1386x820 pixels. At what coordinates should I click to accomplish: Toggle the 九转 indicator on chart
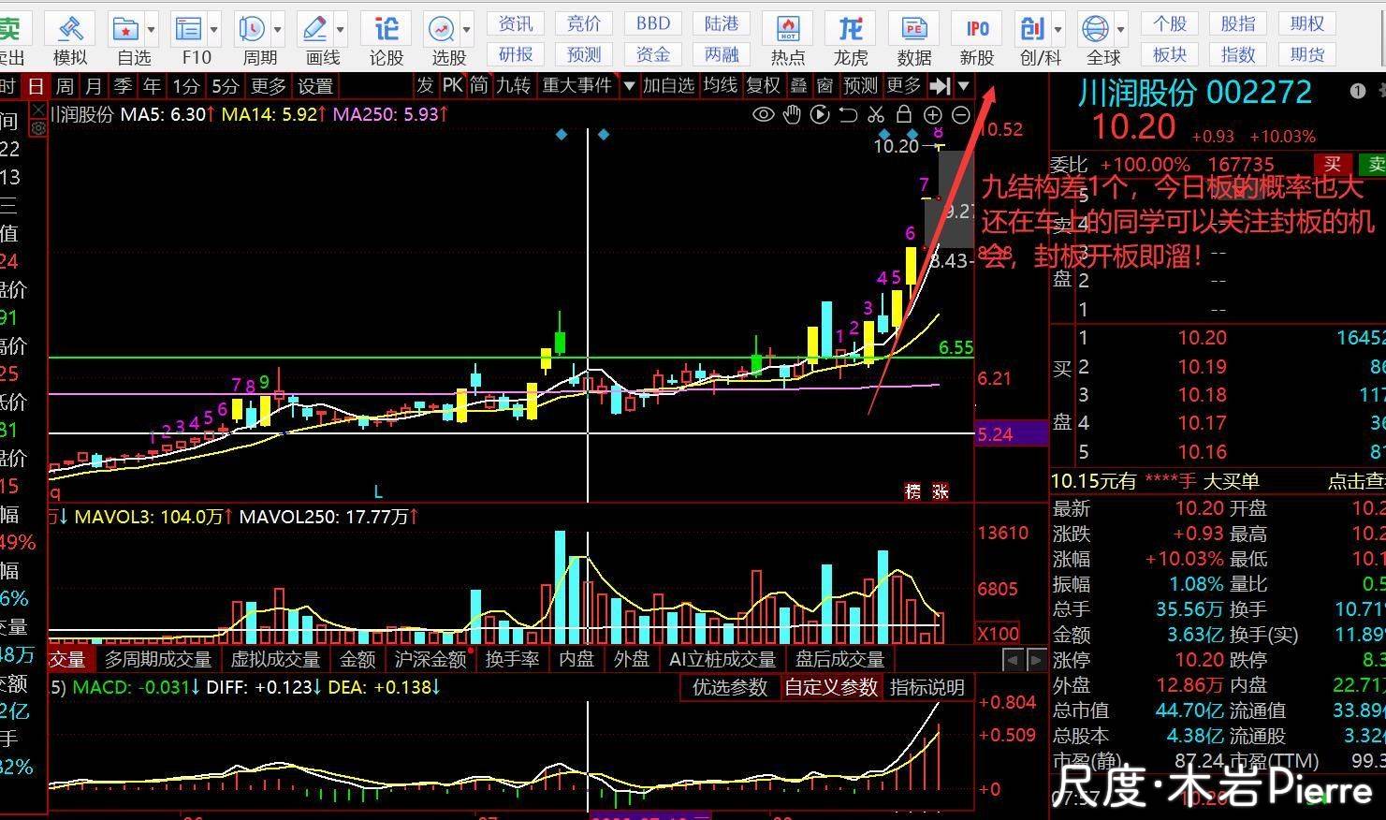point(513,86)
